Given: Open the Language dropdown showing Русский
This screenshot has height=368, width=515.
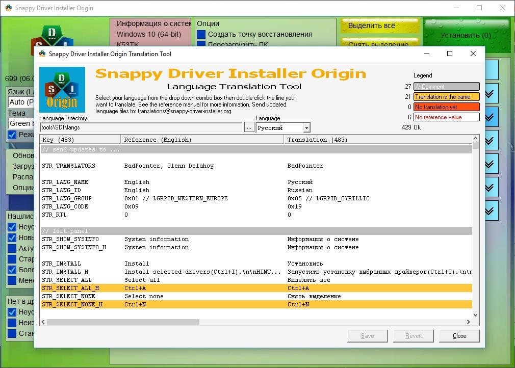Looking at the screenshot, I should pos(283,128).
